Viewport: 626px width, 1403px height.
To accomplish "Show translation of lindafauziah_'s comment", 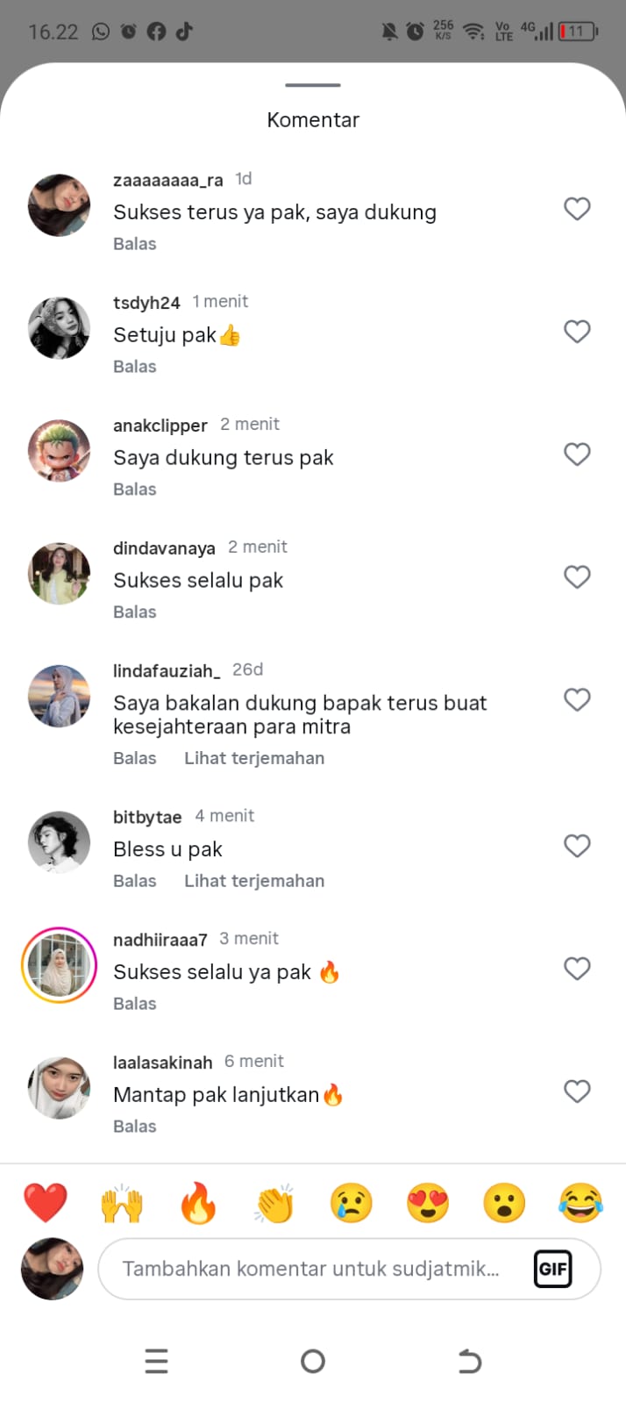I will pos(254,758).
